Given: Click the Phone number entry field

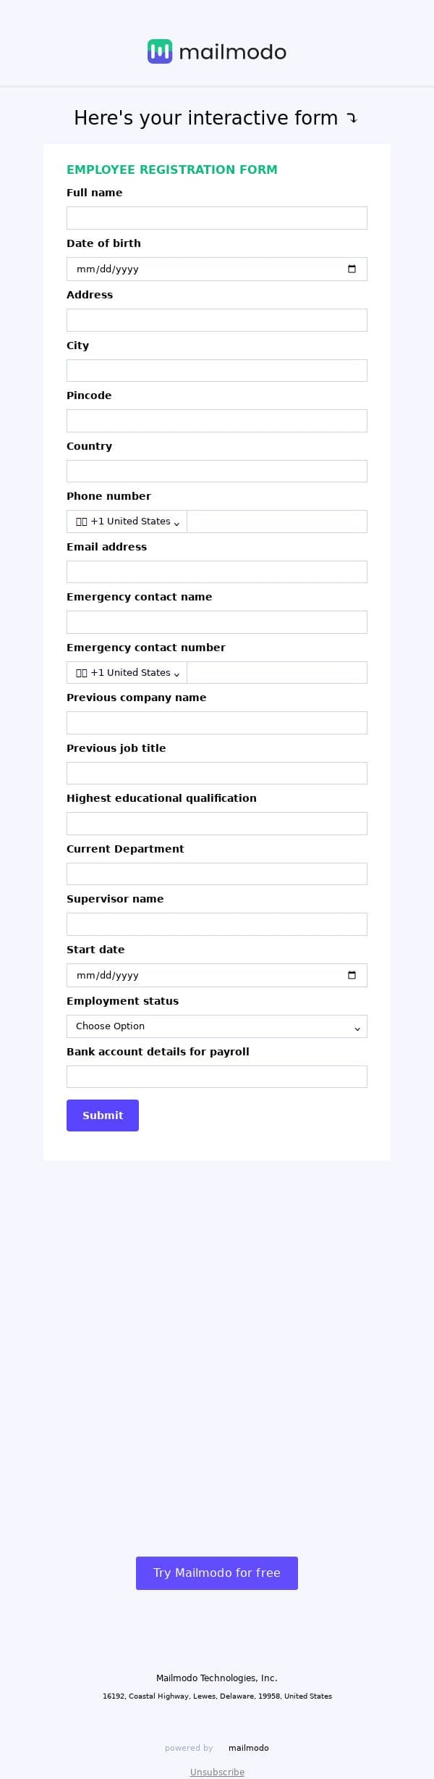Looking at the screenshot, I should pyautogui.click(x=277, y=522).
